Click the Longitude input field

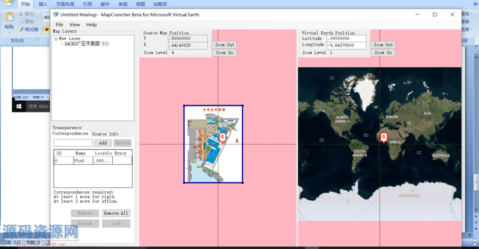346,45
